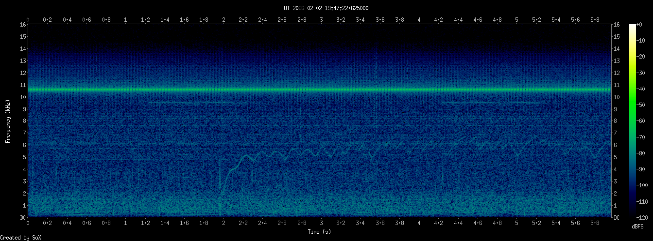Click the dBFS label under the color scale

pos(638,226)
